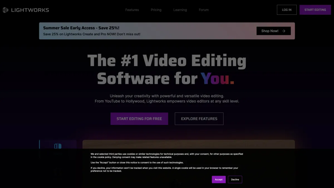The image size is (334, 188).
Task: Click the EXPLORE FEATURES button
Action: [199, 119]
